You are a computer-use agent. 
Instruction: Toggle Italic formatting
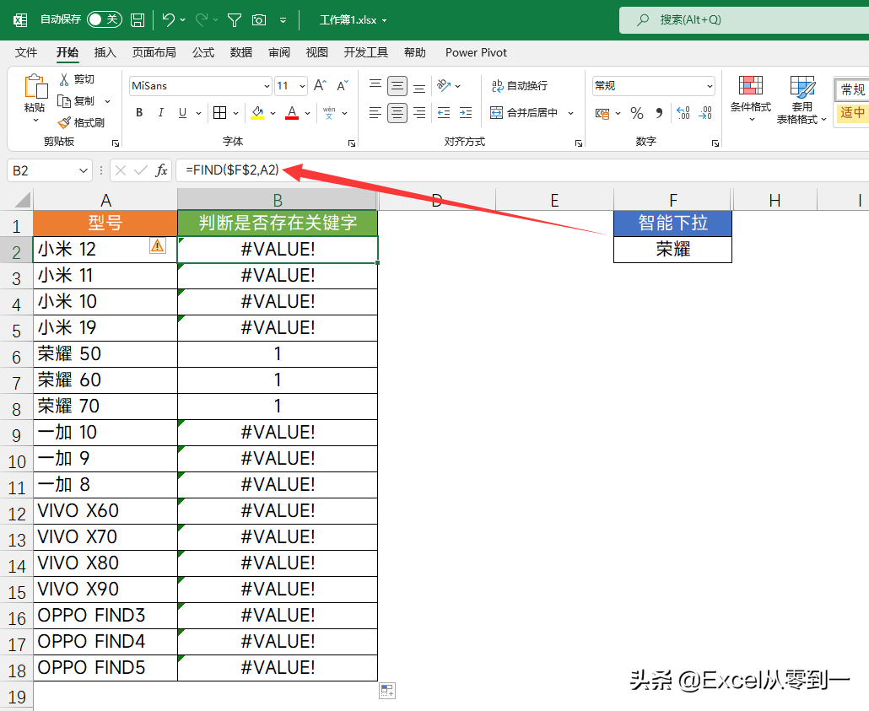pyautogui.click(x=160, y=112)
